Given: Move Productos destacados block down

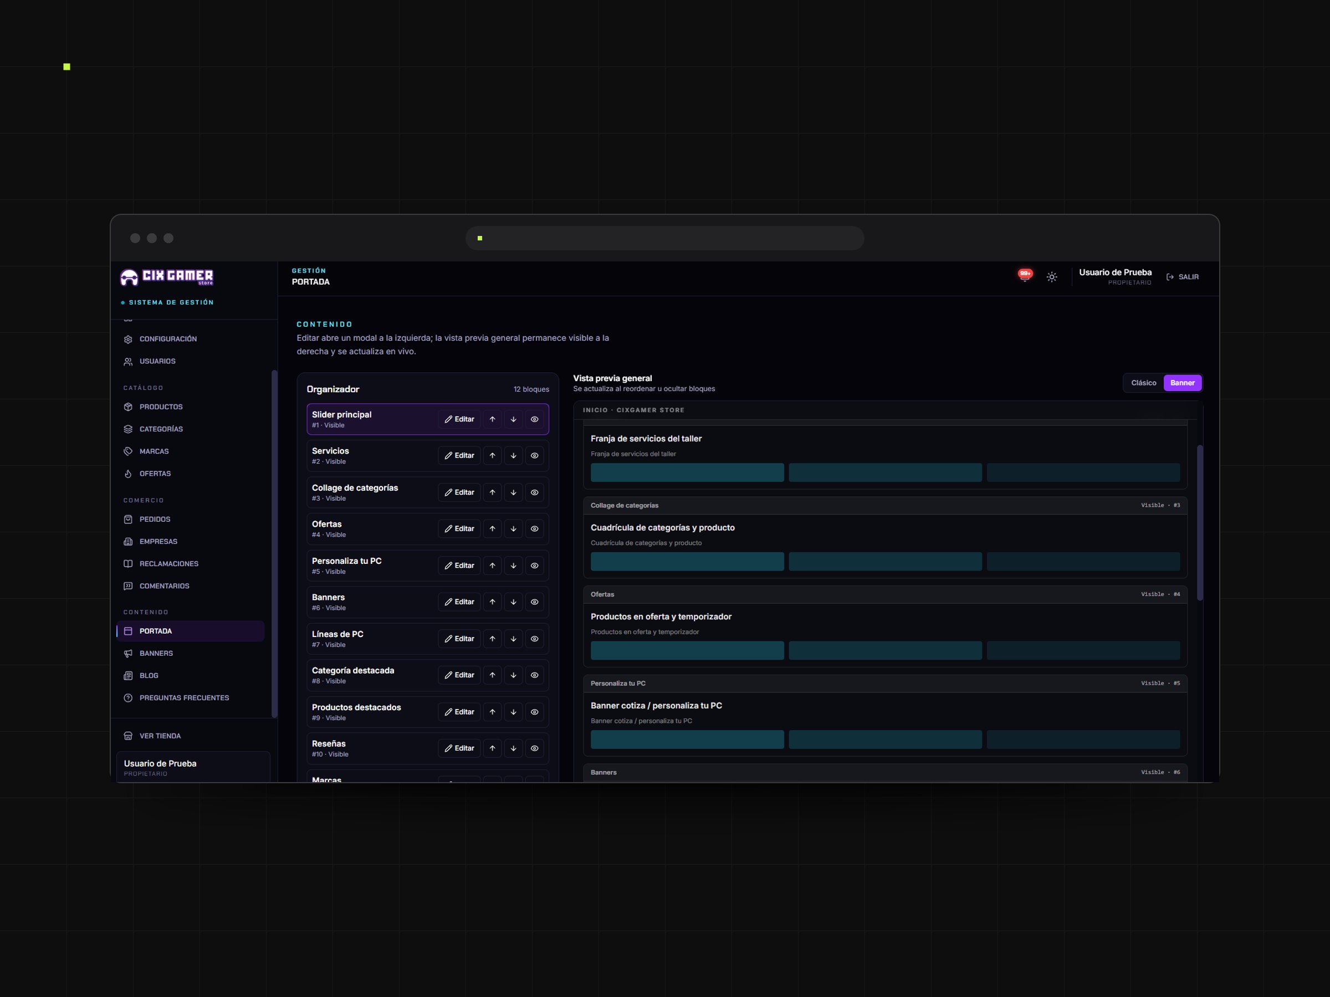Looking at the screenshot, I should click(x=514, y=712).
